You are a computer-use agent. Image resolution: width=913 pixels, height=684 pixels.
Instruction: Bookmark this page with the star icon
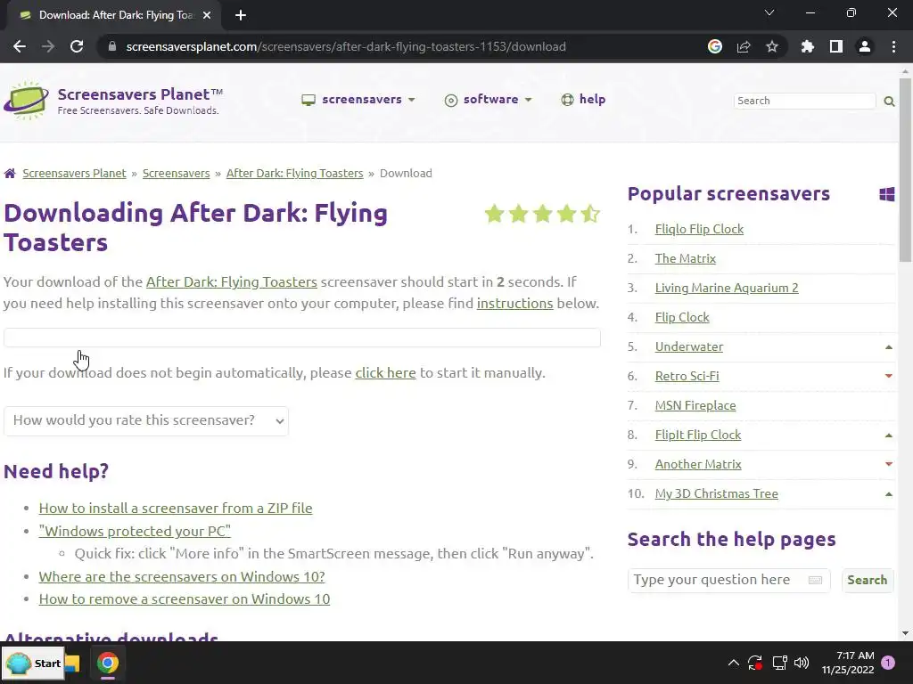tap(772, 46)
